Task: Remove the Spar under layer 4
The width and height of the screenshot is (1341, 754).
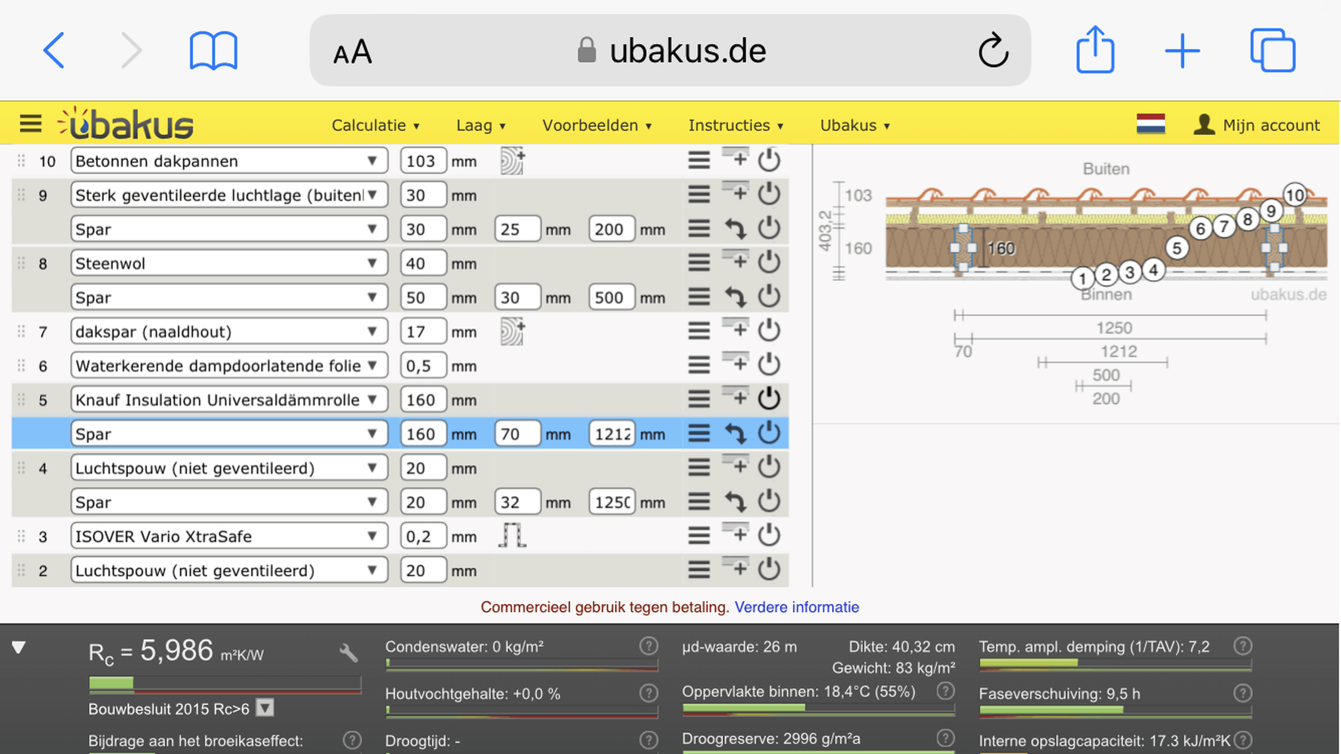Action: tap(736, 501)
